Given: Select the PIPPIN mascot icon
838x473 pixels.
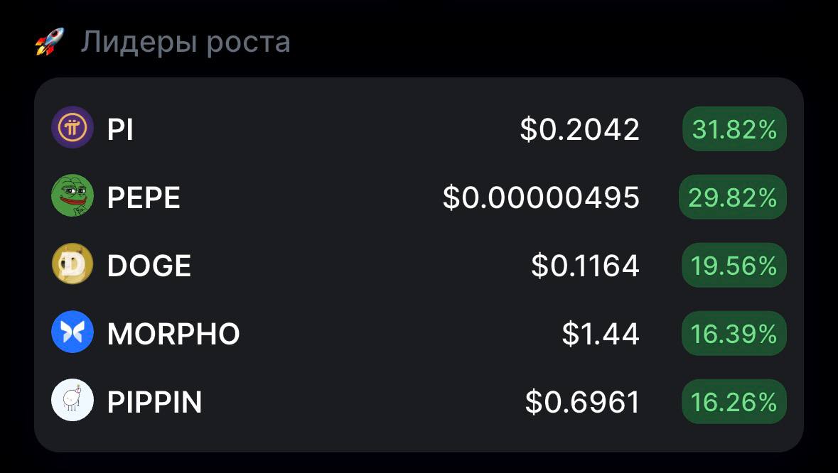Looking at the screenshot, I should (x=72, y=400).
